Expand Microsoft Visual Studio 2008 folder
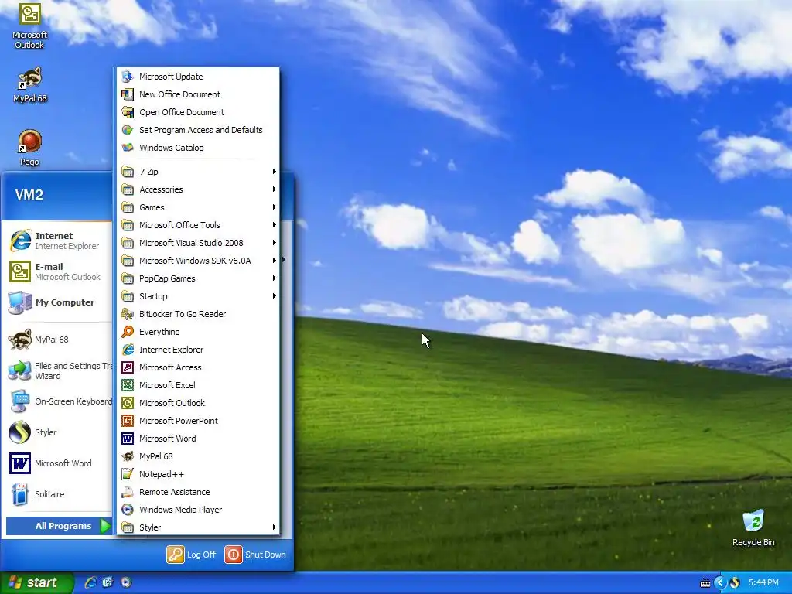Image resolution: width=792 pixels, height=594 pixels. pos(197,243)
